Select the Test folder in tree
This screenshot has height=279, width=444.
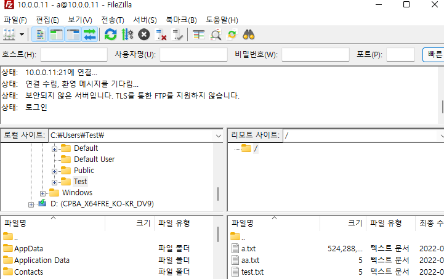click(81, 181)
